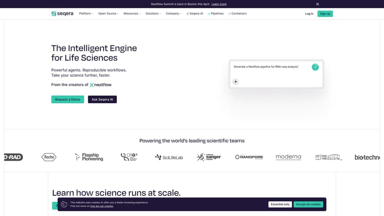Click the Bio-Rad logo
Image resolution: width=384 pixels, height=216 pixels.
13,157
